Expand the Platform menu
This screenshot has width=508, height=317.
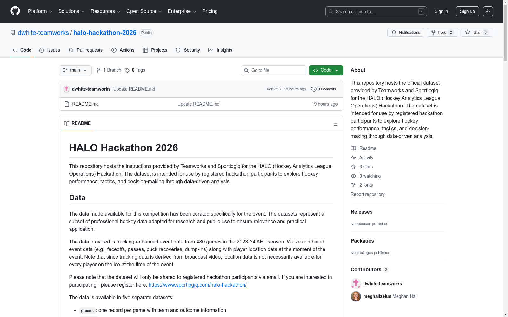coord(40,11)
